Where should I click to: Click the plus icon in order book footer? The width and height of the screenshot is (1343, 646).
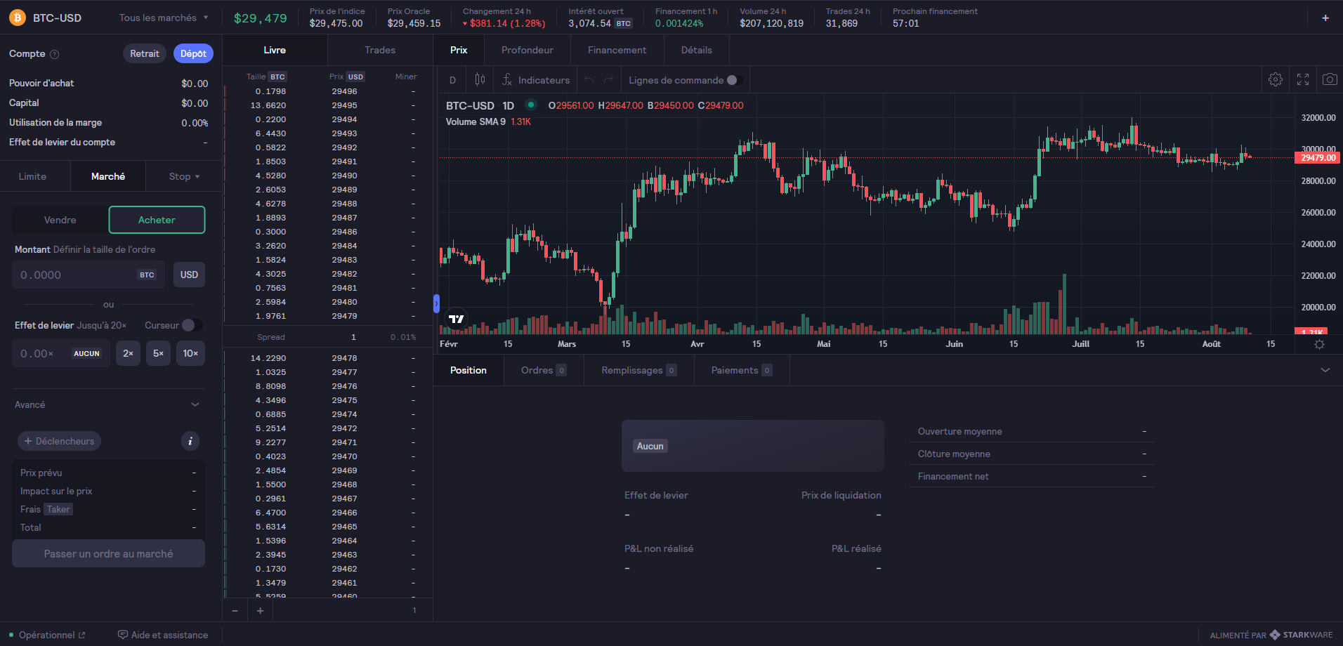point(260,611)
